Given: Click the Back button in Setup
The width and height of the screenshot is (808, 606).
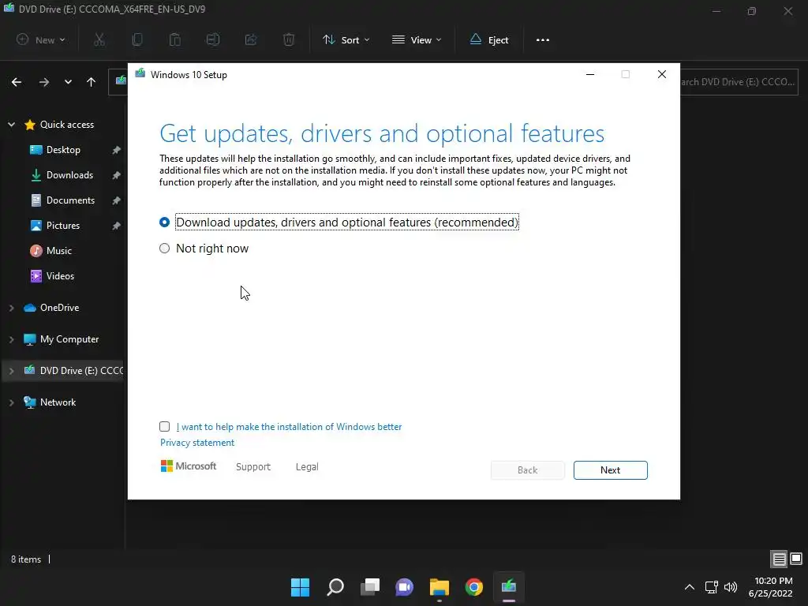Looking at the screenshot, I should (x=528, y=470).
